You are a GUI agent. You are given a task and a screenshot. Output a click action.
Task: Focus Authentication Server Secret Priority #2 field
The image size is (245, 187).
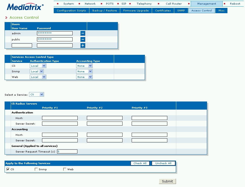[105, 124]
